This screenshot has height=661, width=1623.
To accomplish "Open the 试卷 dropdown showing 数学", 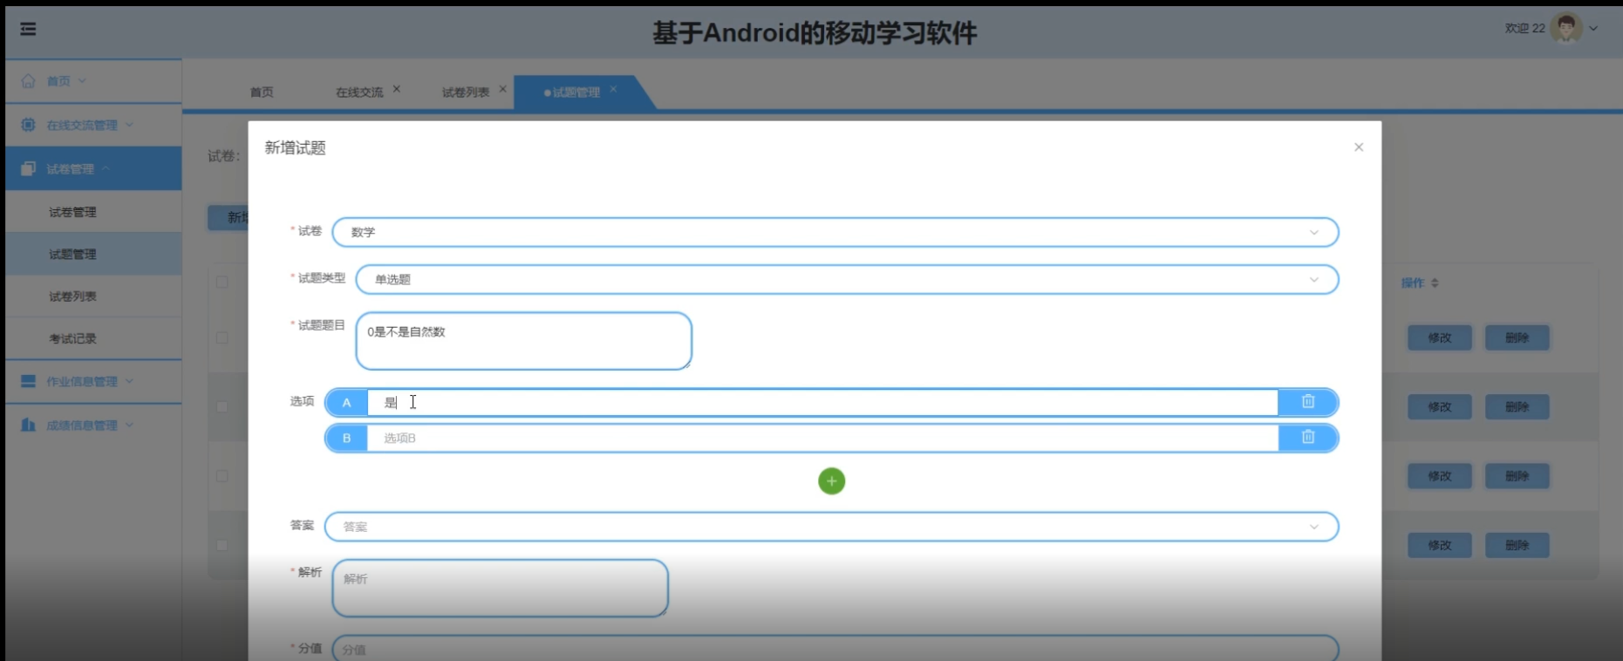I will tap(835, 233).
